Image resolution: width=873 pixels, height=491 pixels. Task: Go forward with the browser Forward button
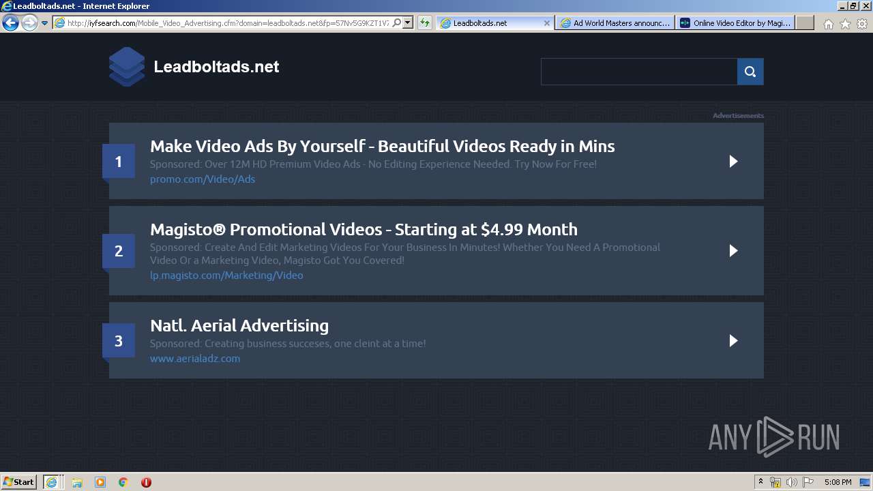(29, 23)
